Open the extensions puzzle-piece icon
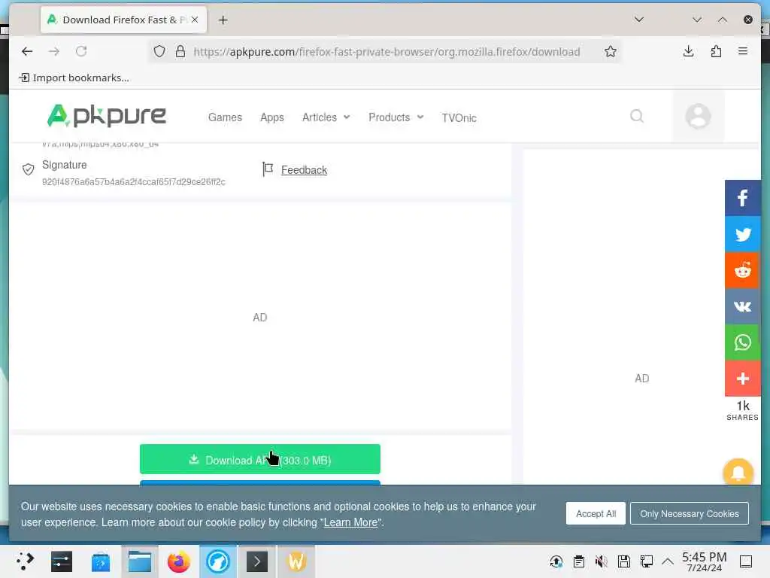770x578 pixels. tap(716, 51)
